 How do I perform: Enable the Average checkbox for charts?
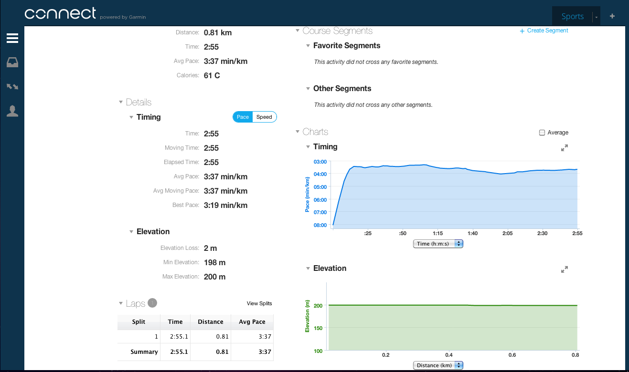click(542, 133)
